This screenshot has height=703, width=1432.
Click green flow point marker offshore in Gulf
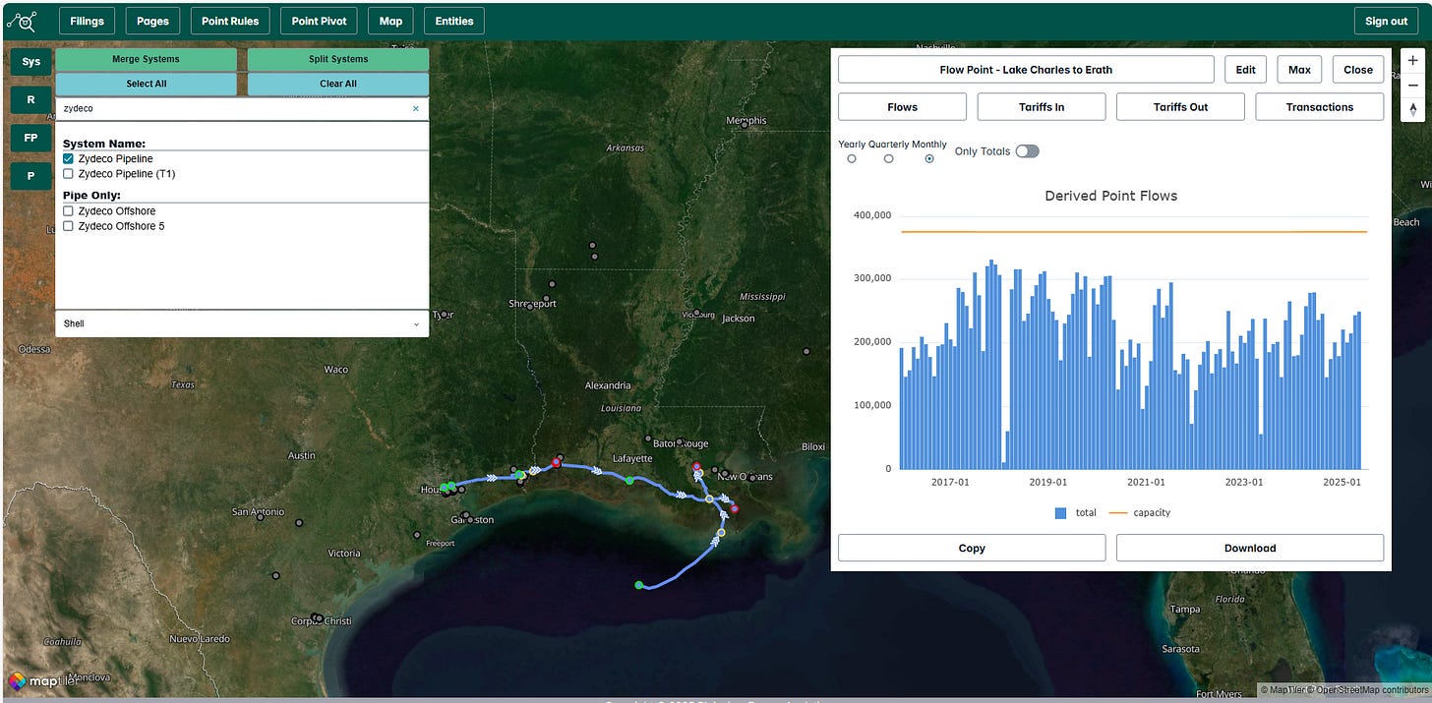click(639, 585)
